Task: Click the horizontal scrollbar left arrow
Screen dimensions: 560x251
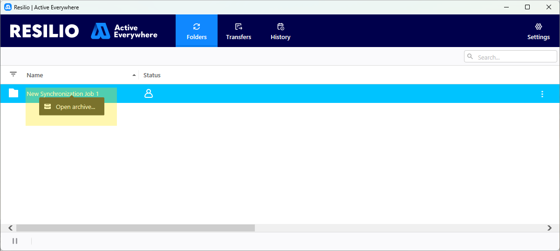Action: (10, 228)
